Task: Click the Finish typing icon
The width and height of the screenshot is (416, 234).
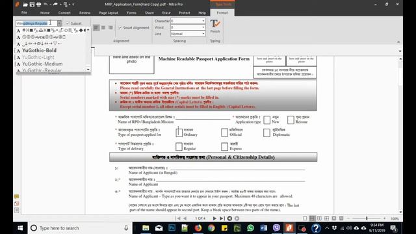Action: pyautogui.click(x=215, y=26)
